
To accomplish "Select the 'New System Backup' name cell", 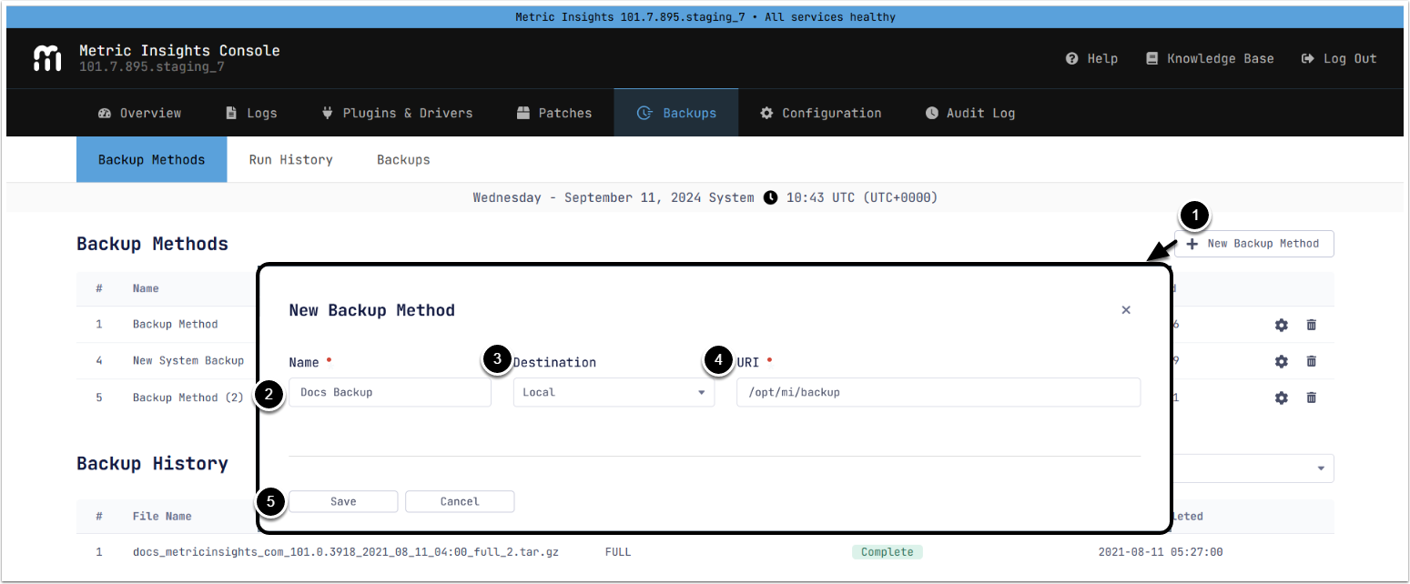I will click(x=188, y=360).
